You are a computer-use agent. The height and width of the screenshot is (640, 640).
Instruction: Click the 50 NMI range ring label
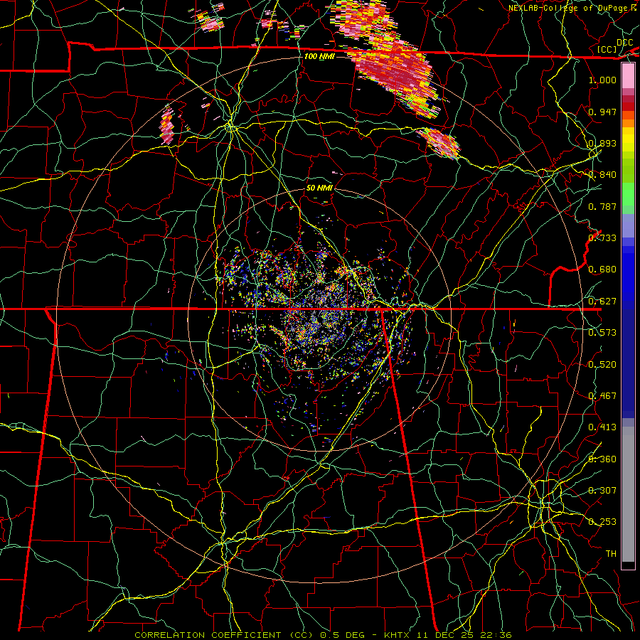coord(319,188)
